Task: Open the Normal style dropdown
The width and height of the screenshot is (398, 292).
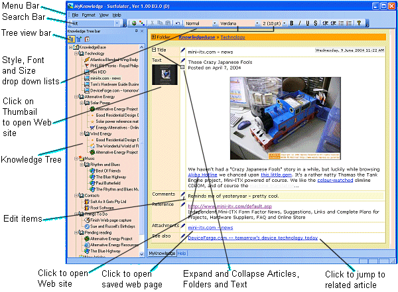Action: pos(214,23)
